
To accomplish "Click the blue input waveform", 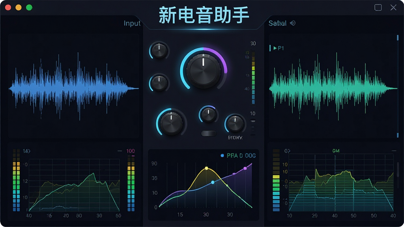I will coord(74,88).
